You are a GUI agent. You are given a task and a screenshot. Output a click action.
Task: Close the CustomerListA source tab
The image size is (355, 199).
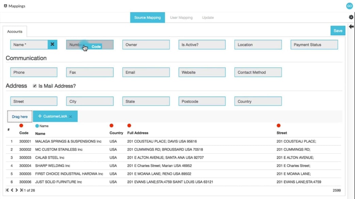71,116
